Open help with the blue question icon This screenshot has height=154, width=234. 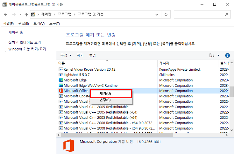[x=227, y=55]
